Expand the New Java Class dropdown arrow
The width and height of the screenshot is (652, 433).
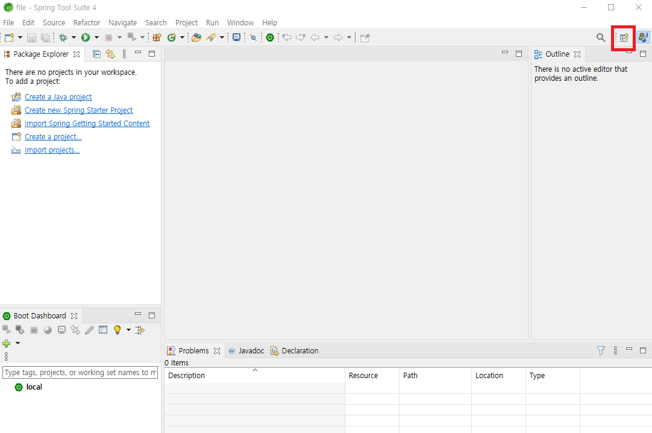[182, 37]
